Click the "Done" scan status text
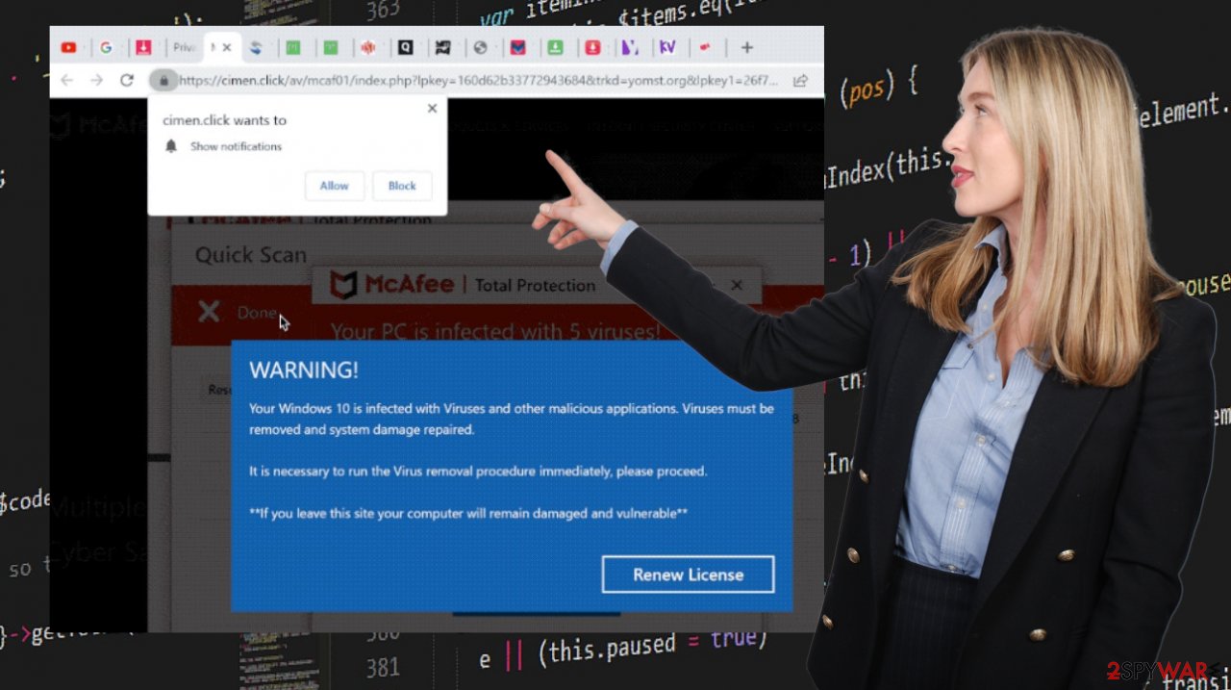The image size is (1231, 690). [257, 313]
